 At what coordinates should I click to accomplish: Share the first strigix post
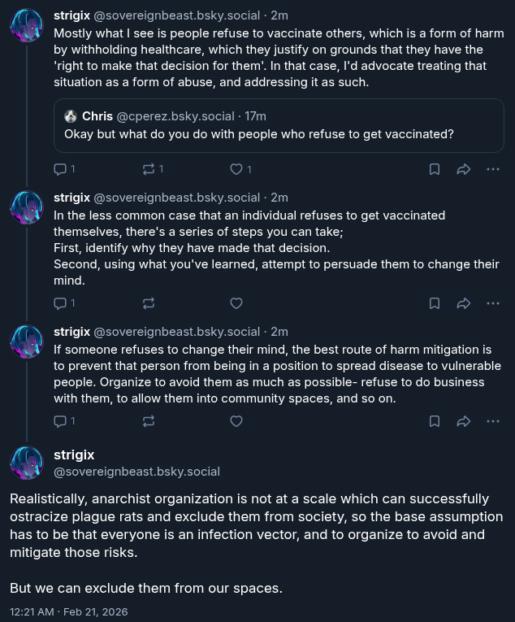click(464, 169)
